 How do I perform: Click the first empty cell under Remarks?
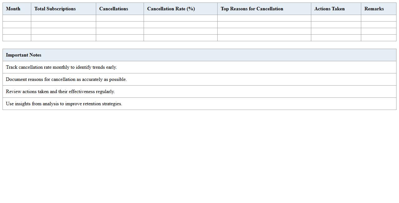(378, 18)
